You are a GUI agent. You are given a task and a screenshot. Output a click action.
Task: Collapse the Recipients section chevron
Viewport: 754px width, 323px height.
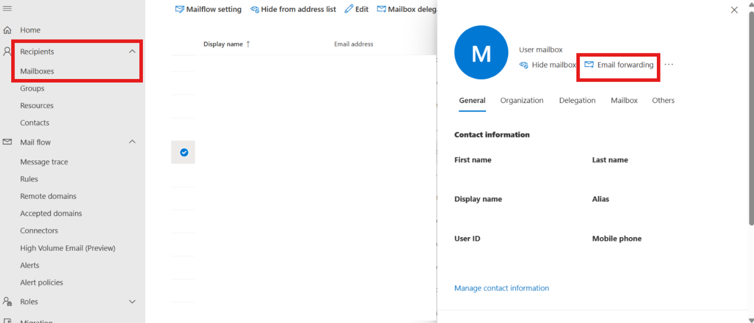pos(132,51)
